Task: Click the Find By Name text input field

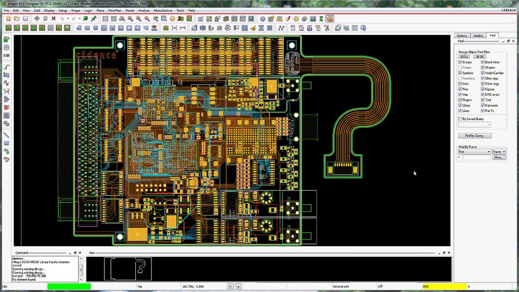Action: pos(476,158)
